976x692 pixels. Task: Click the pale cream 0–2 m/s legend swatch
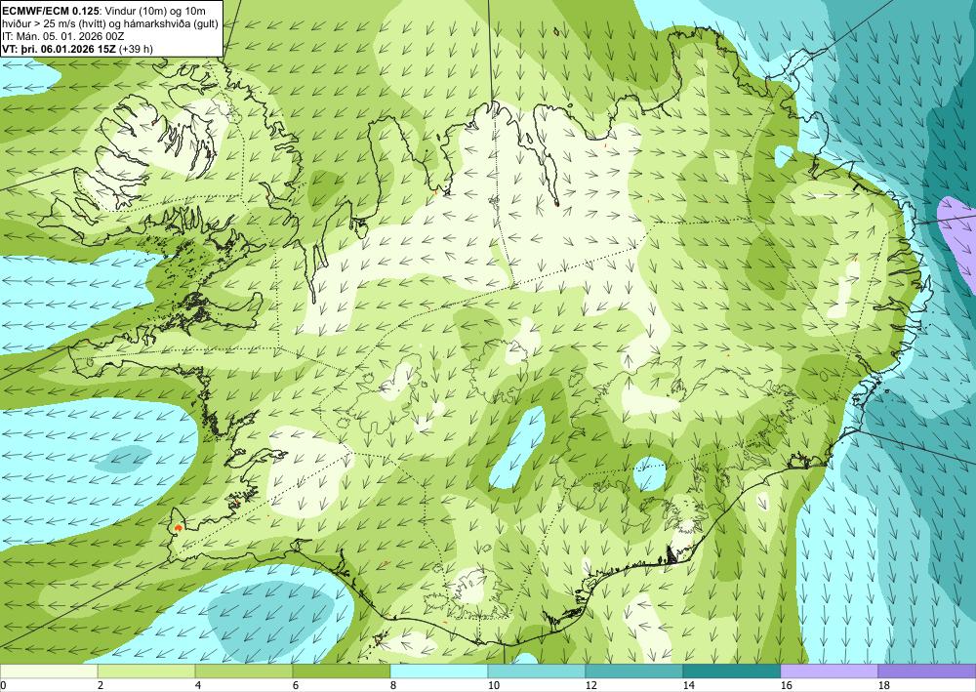(x=49, y=672)
